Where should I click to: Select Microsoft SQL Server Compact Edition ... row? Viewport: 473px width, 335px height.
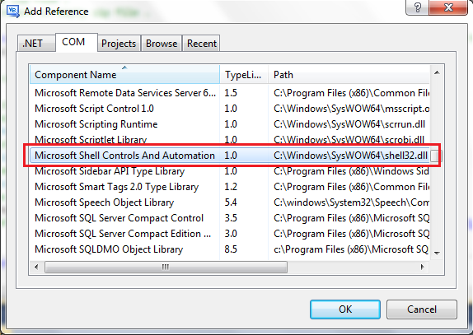pyautogui.click(x=230, y=234)
